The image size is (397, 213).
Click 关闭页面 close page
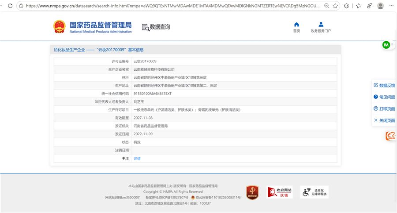point(384,120)
